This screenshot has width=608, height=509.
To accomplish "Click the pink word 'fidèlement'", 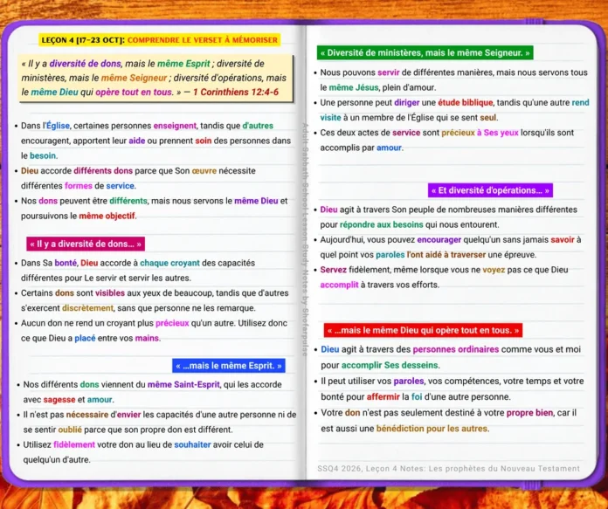I will pyautogui.click(x=74, y=444).
